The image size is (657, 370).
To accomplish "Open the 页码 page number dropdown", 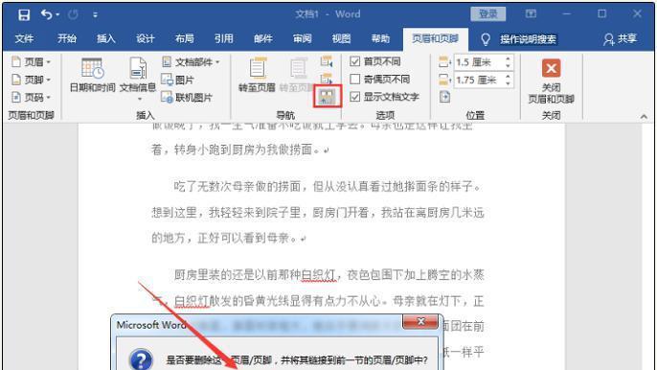I will [32, 98].
